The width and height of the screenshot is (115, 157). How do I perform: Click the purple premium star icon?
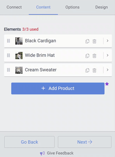tap(107, 84)
